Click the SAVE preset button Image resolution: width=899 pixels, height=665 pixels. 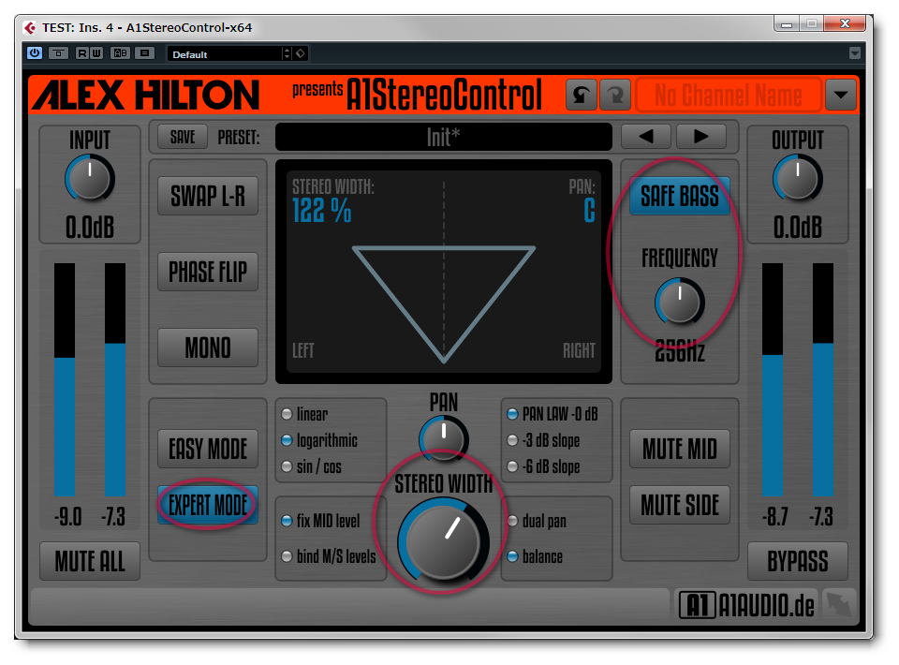pos(183,137)
